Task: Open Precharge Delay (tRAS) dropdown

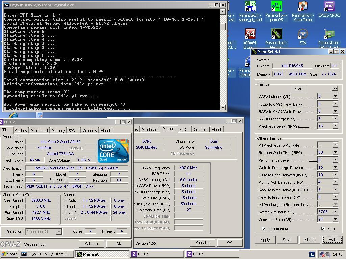Action: 335,126
